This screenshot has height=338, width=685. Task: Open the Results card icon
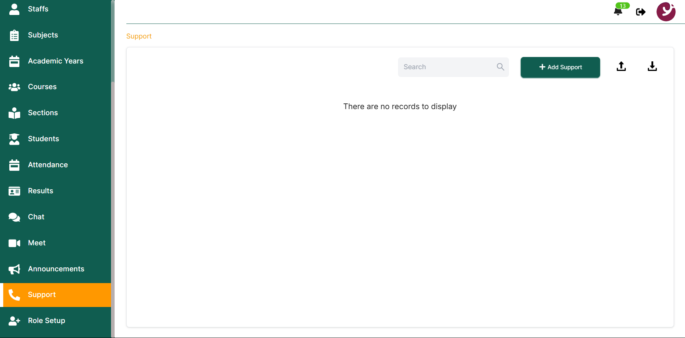(14, 191)
